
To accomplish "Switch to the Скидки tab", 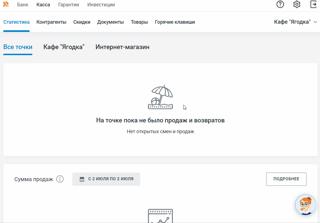I will pos(82,22).
